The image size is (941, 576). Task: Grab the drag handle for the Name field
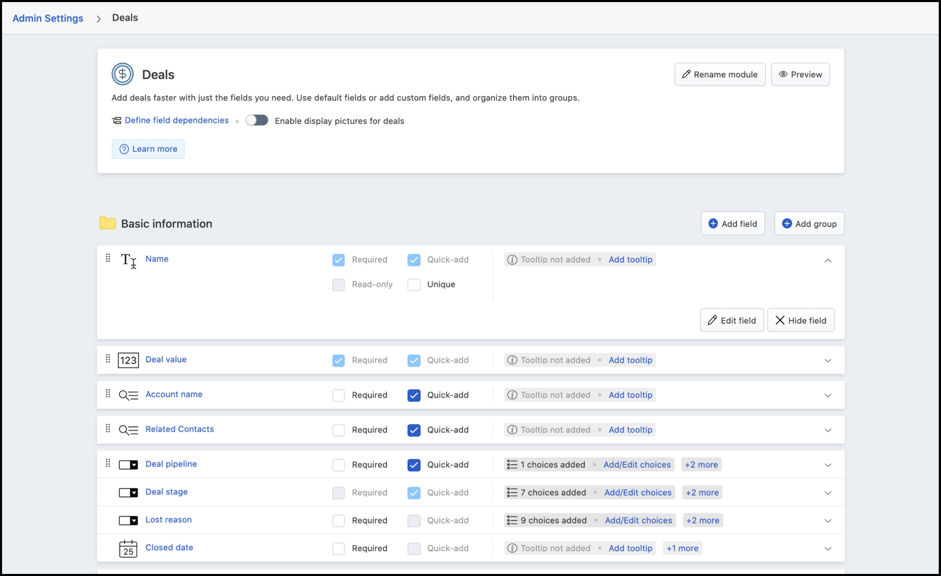(x=108, y=258)
